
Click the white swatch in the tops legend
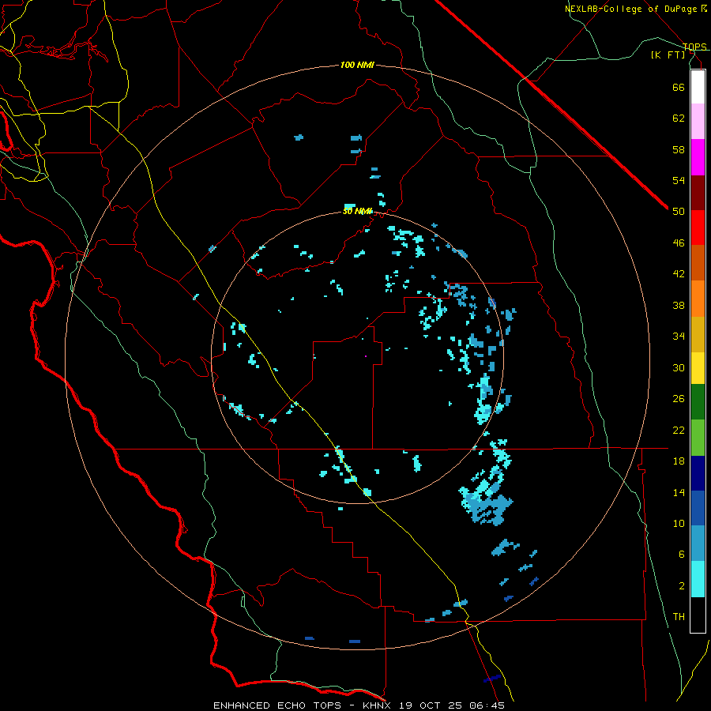698,87
